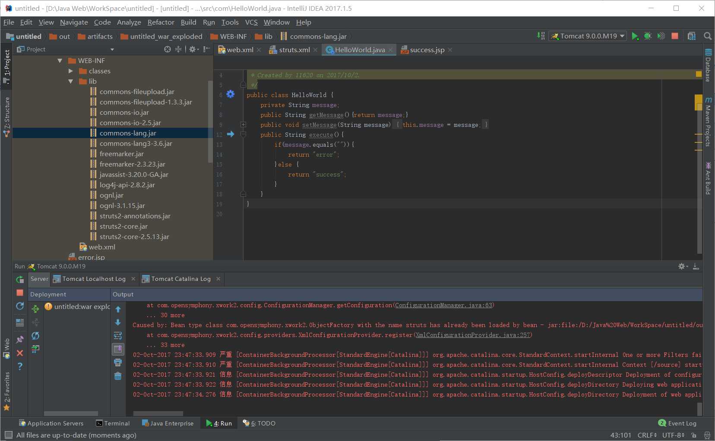Toggle the 1: Project tool window stripe

tap(6, 66)
